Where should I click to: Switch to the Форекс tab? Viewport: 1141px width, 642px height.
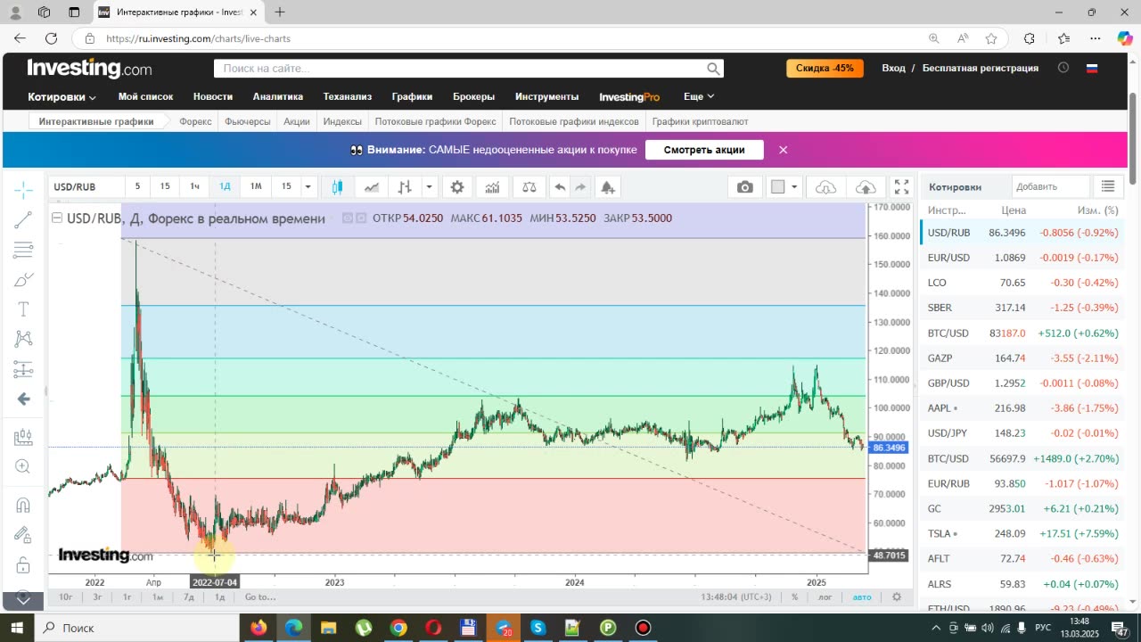click(195, 121)
